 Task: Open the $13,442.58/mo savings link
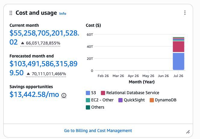pos(34,94)
